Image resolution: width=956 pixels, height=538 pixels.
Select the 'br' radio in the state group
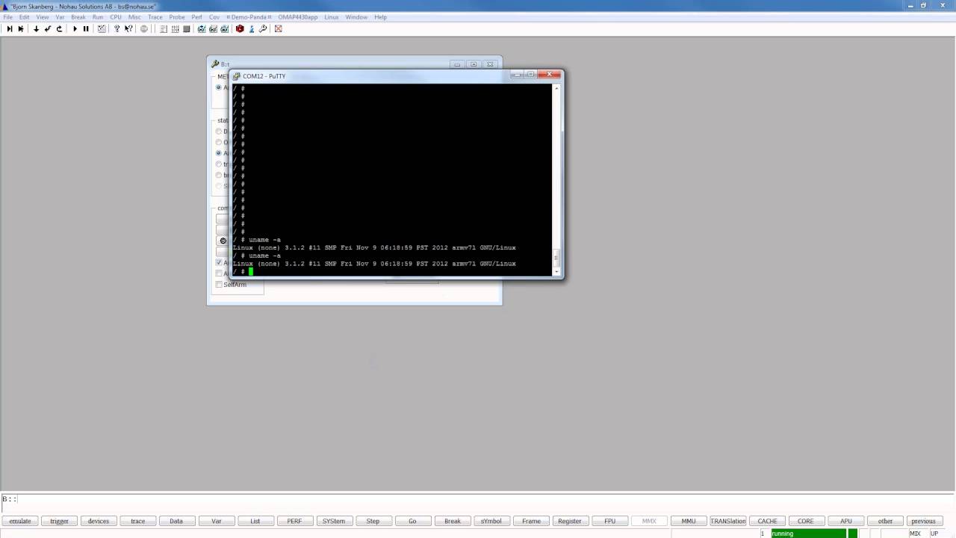coord(219,175)
